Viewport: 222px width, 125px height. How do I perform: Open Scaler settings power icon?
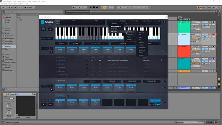click(x=164, y=22)
